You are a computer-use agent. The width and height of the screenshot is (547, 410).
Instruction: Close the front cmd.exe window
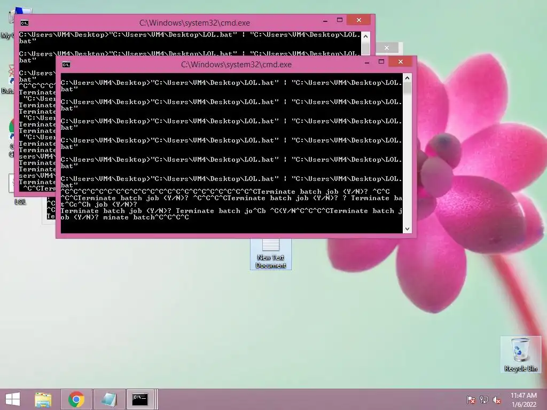click(x=401, y=62)
